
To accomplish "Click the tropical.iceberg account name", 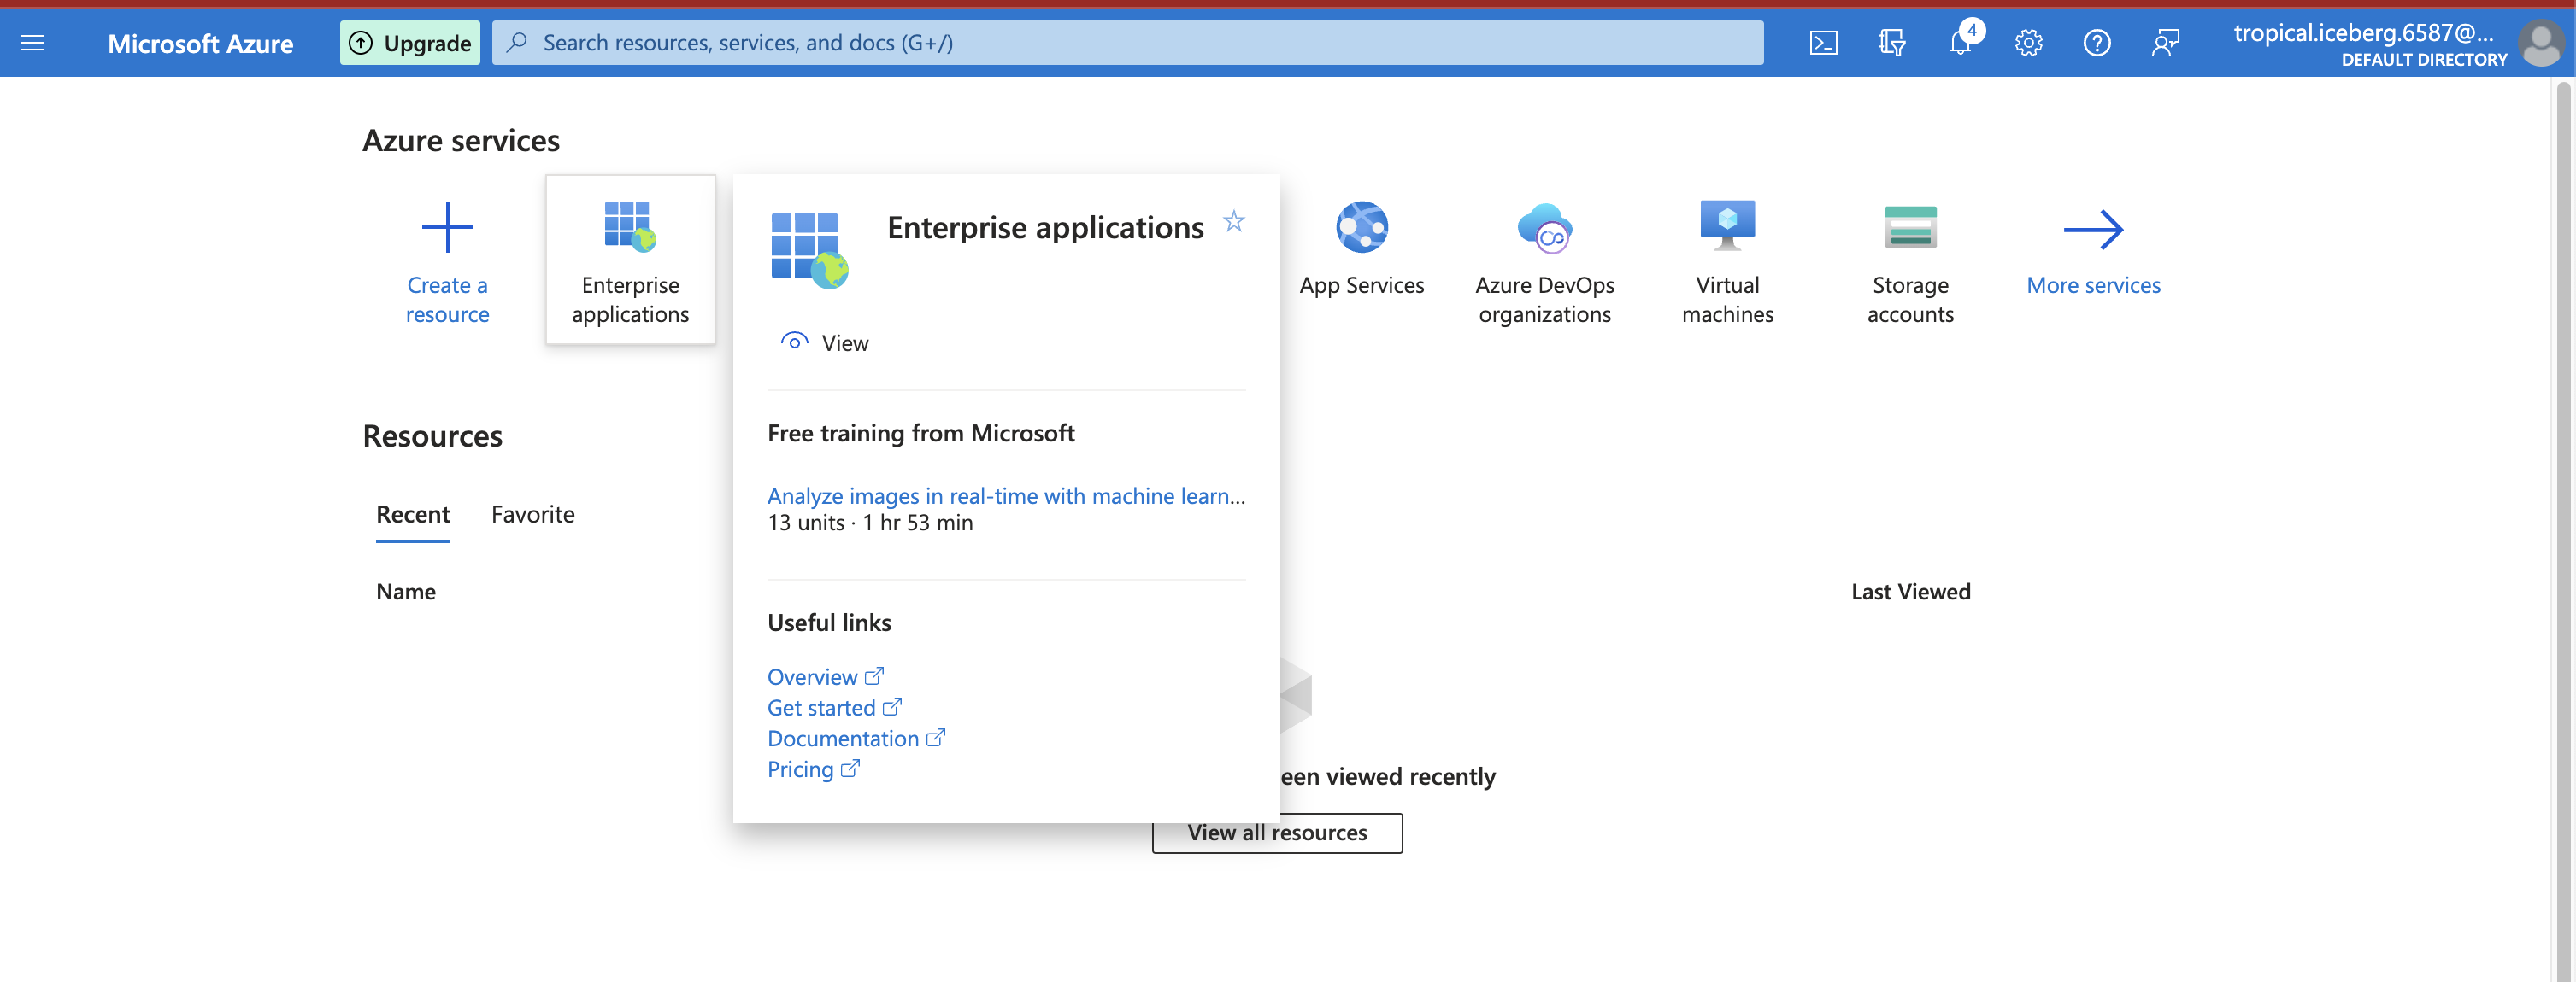I will tap(2363, 33).
